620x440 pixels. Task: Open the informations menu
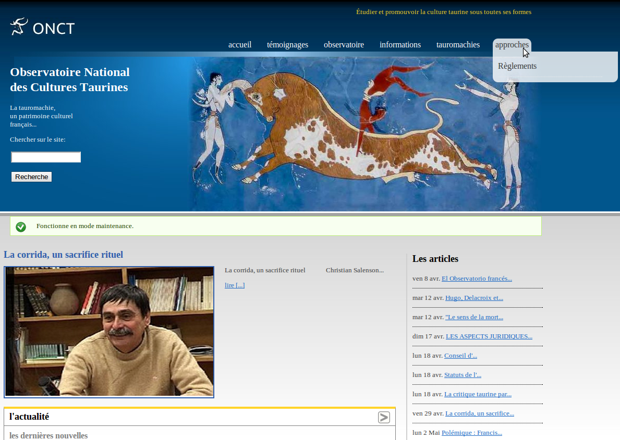coord(400,45)
